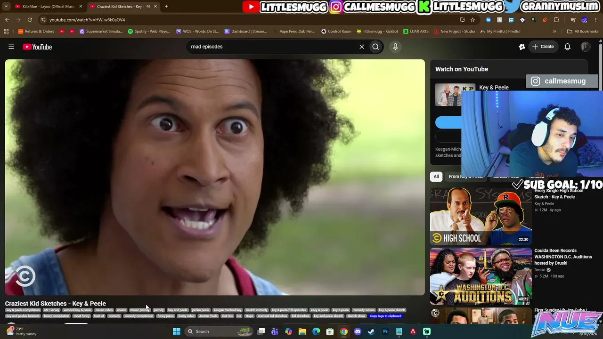Copy tags to clipboard
The width and height of the screenshot is (603, 339).
pos(385,316)
